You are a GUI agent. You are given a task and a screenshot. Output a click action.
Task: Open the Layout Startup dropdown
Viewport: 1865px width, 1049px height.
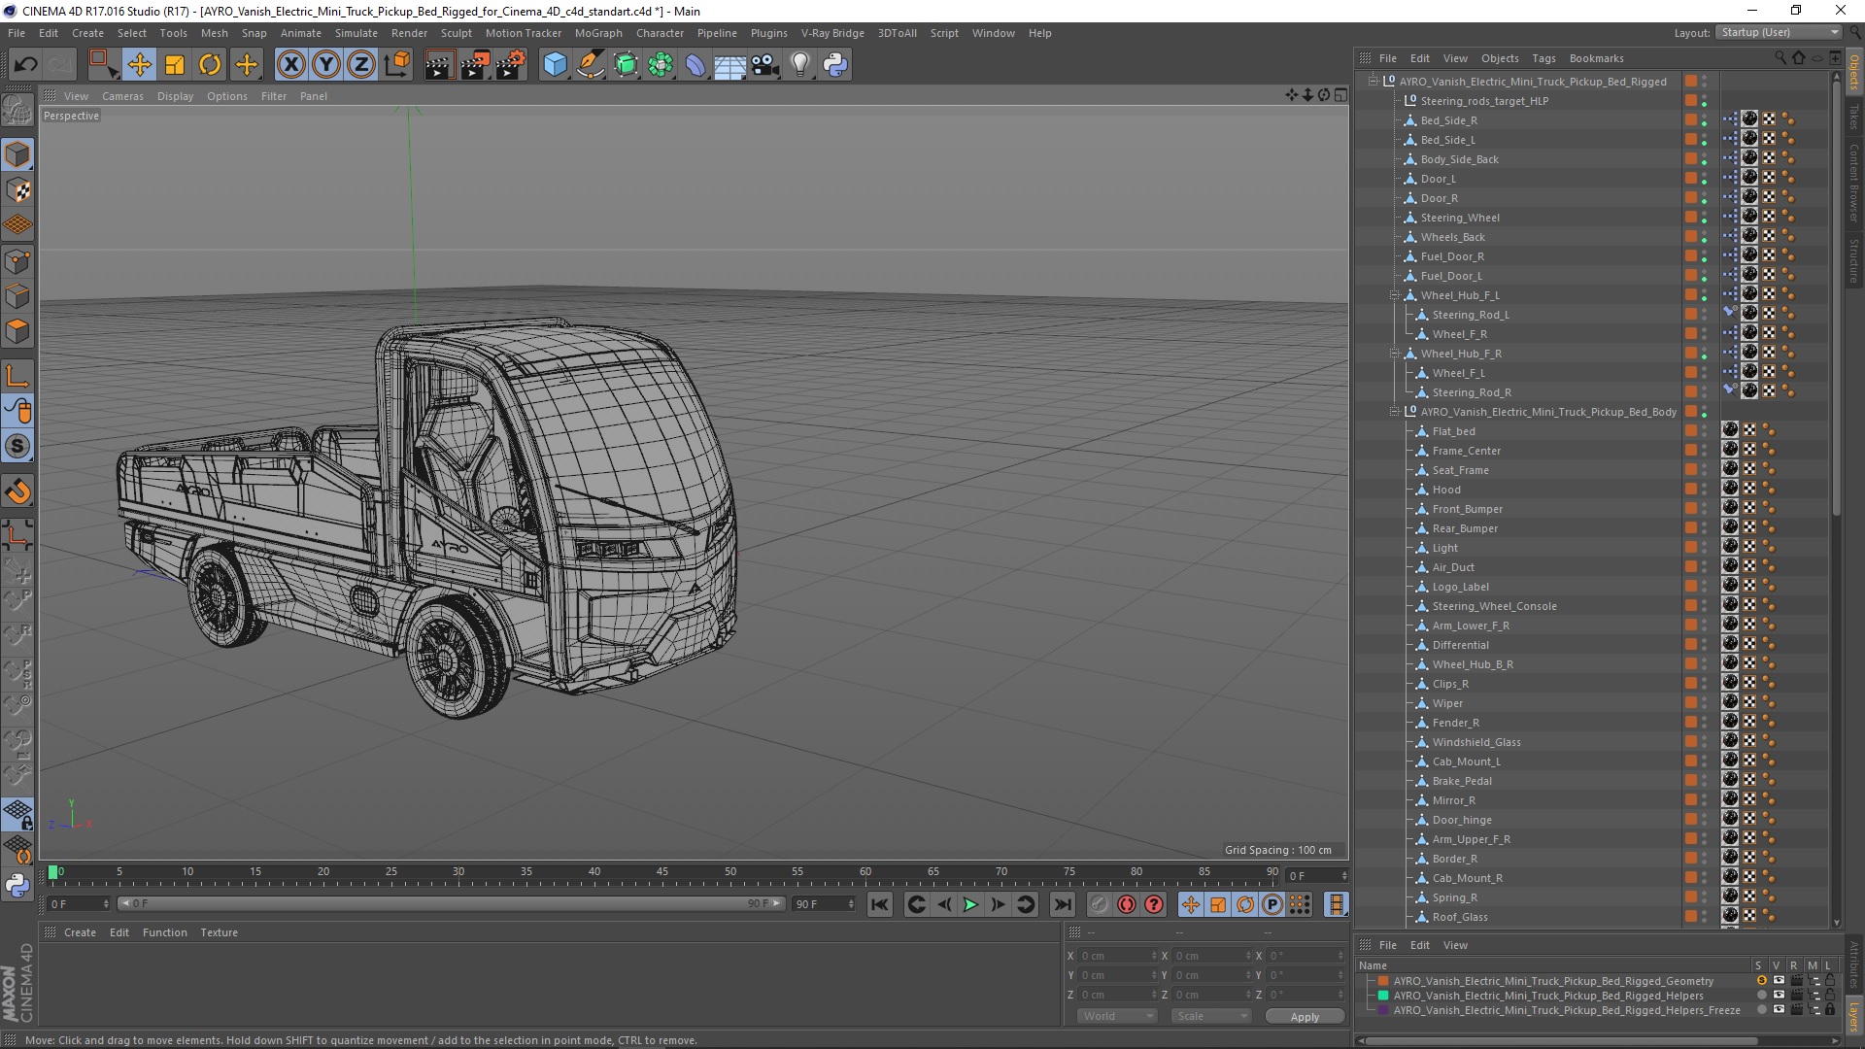(1779, 32)
